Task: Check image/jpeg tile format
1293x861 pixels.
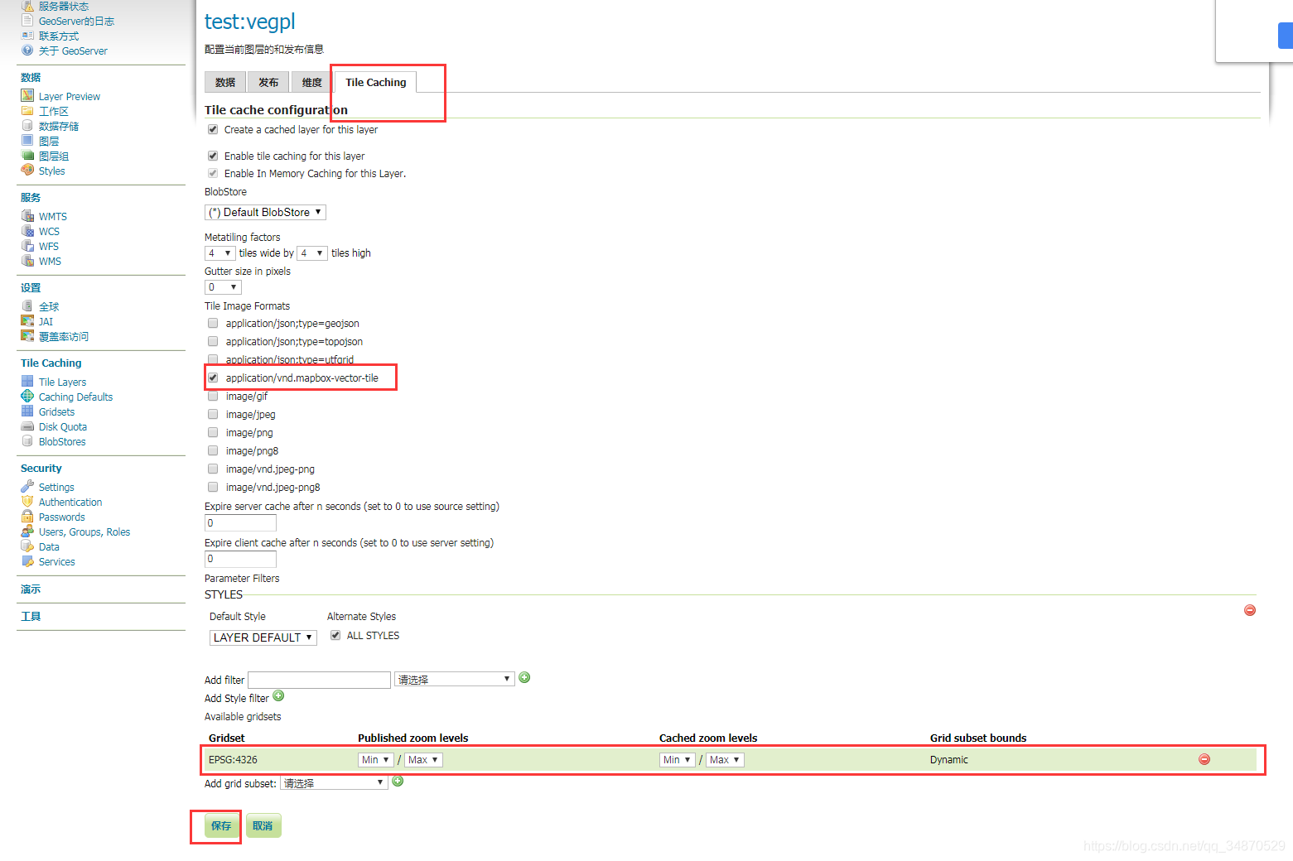Action: click(x=213, y=414)
